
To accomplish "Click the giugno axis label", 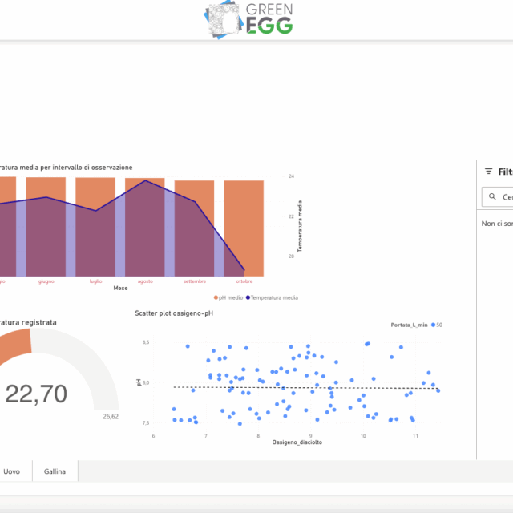I will (46, 281).
